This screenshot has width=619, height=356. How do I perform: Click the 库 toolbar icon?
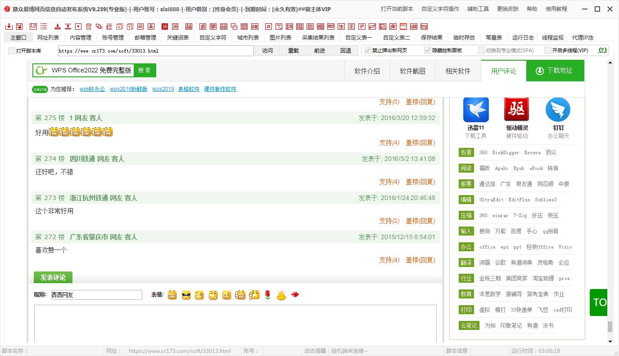[x=393, y=27]
